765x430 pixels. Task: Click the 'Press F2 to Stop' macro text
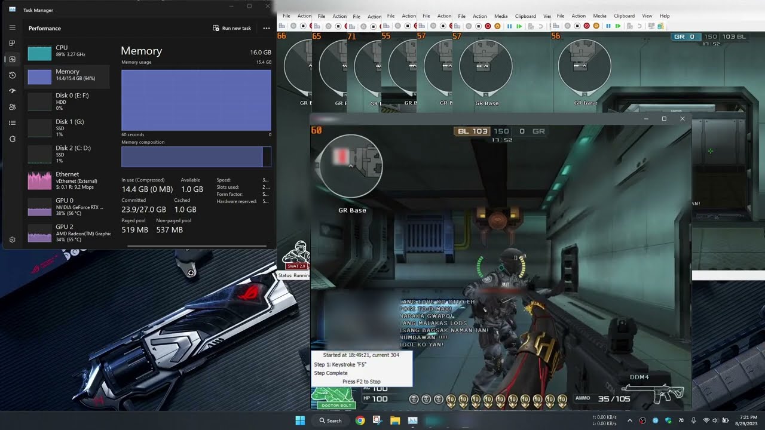(x=362, y=382)
